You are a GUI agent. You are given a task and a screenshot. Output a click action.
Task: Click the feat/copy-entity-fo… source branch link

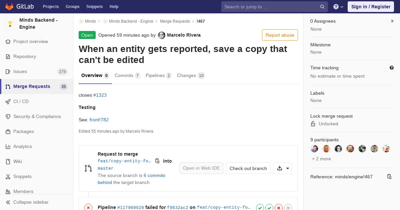click(x=124, y=161)
